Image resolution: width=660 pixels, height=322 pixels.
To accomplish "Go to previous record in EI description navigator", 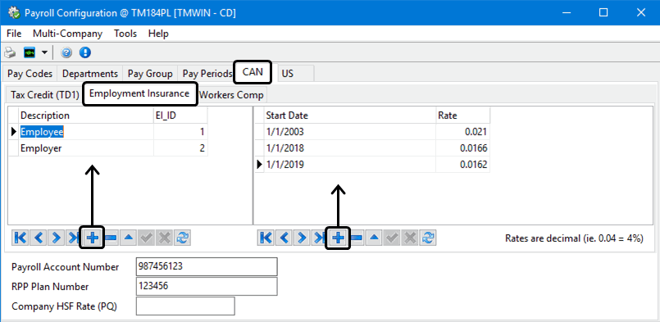I will pos(39,238).
